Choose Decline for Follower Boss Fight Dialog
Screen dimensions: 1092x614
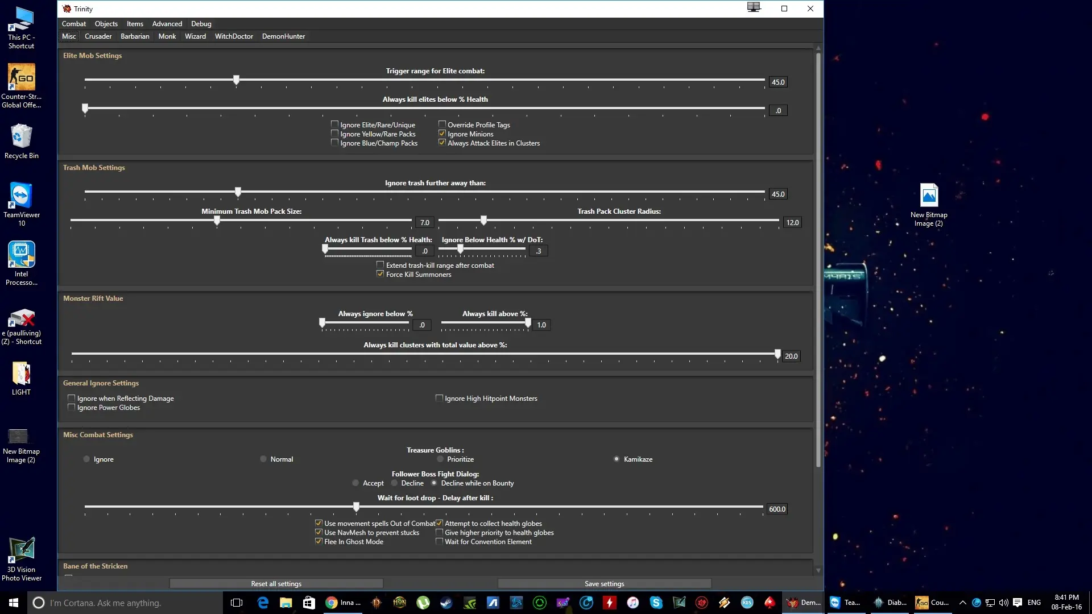[394, 483]
